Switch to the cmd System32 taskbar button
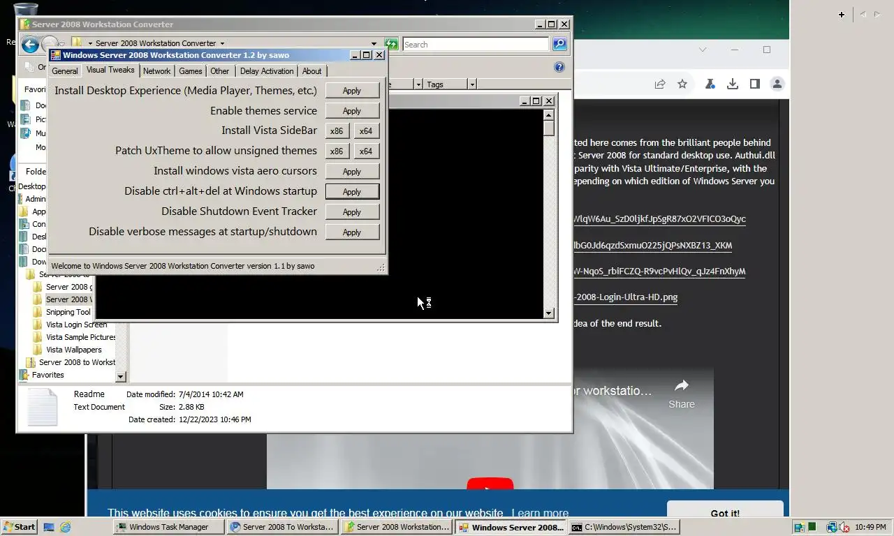894x536 pixels. (x=624, y=527)
